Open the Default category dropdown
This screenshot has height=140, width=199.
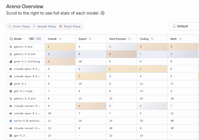184,26
